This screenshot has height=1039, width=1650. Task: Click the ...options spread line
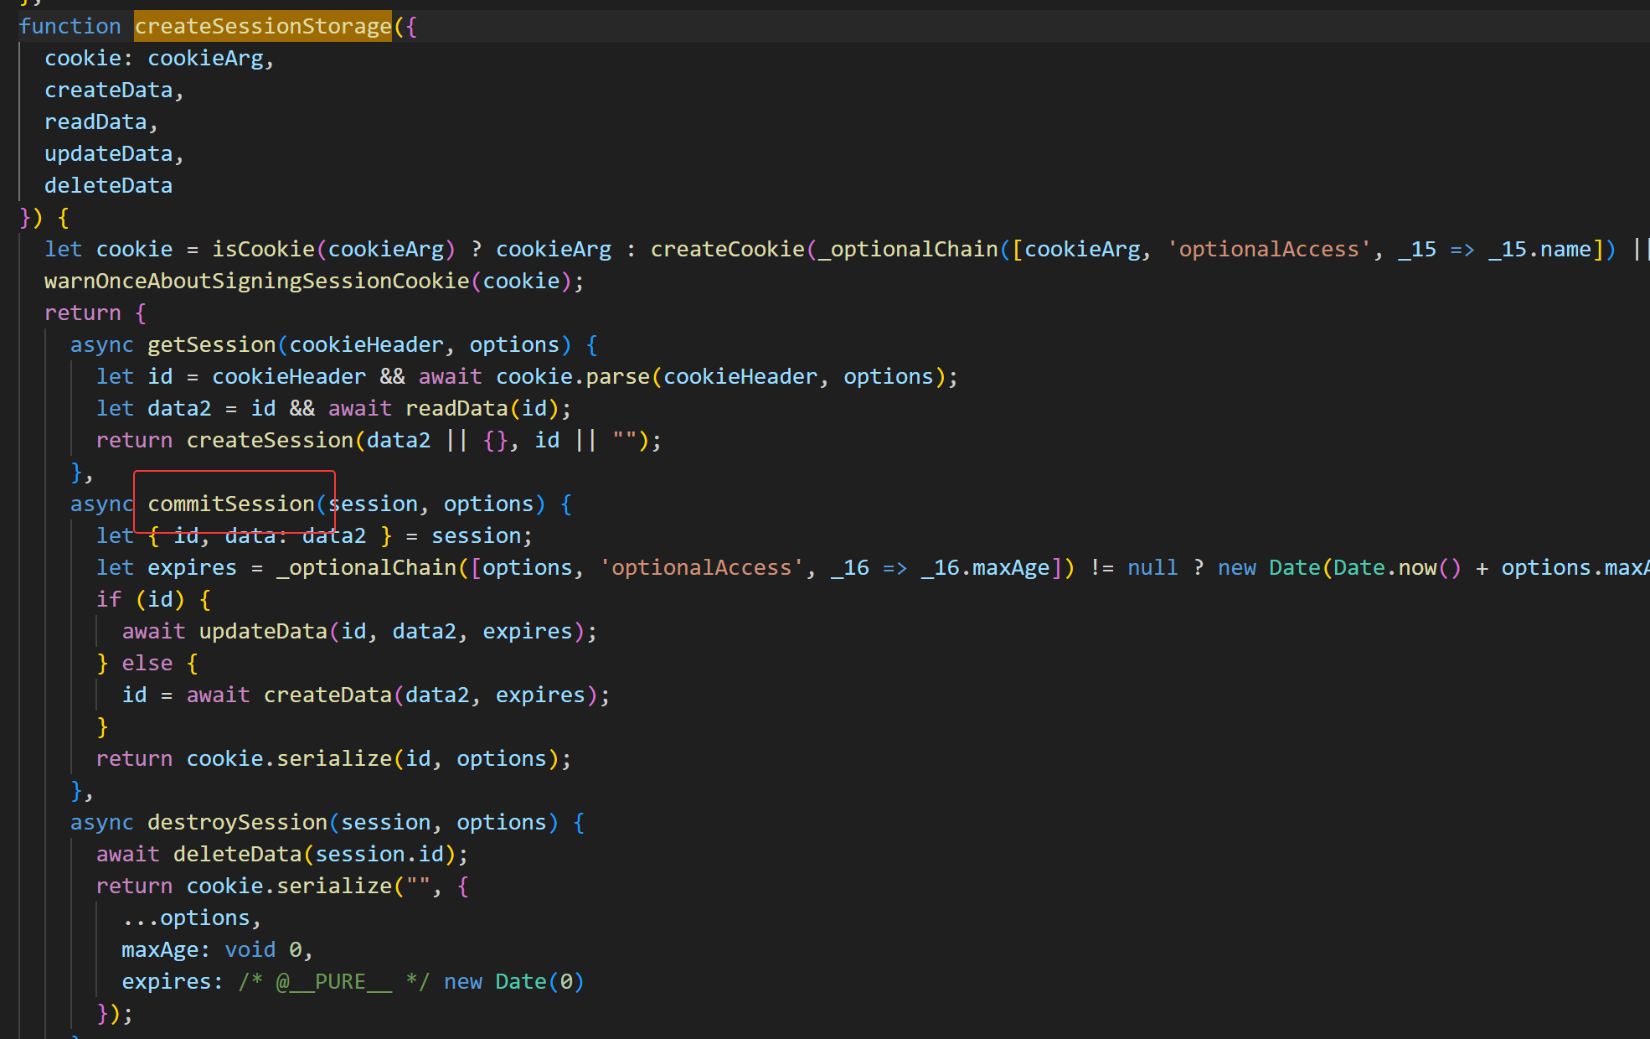pos(192,918)
